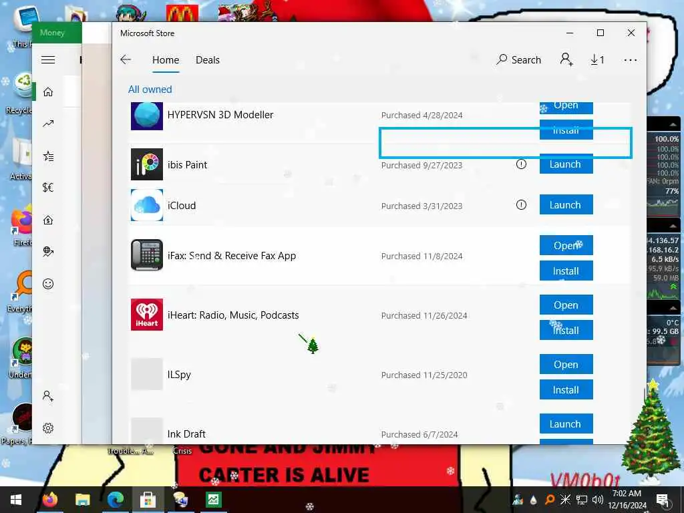Go to Home in Money sidebar
The image size is (684, 513).
(48, 92)
